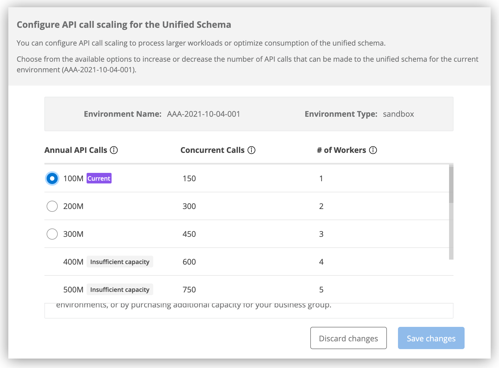Image resolution: width=499 pixels, height=368 pixels.
Task: Reselect the 100M current radio button
Action: point(52,178)
